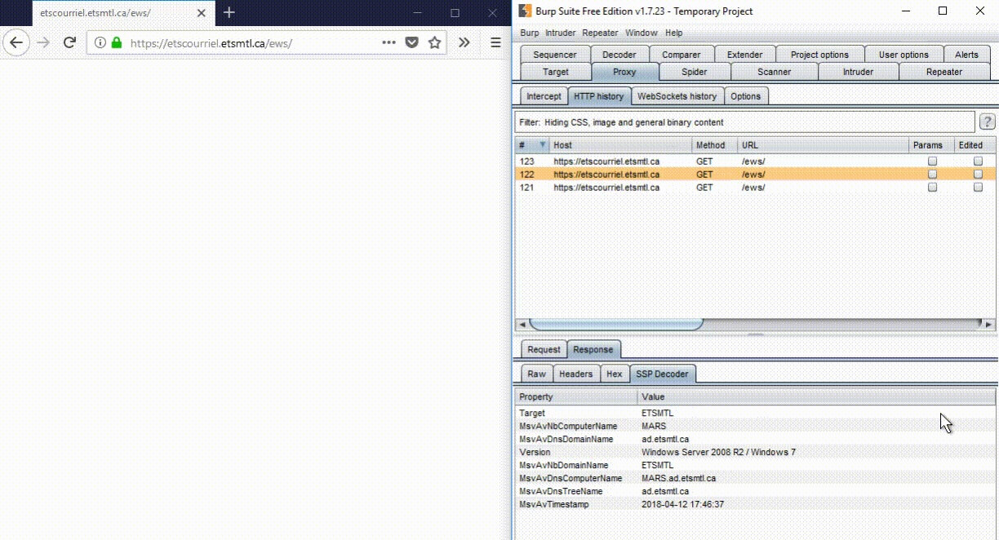Image resolution: width=999 pixels, height=540 pixels.
Task: Select the HTTP history sub-tab
Action: pyautogui.click(x=598, y=96)
